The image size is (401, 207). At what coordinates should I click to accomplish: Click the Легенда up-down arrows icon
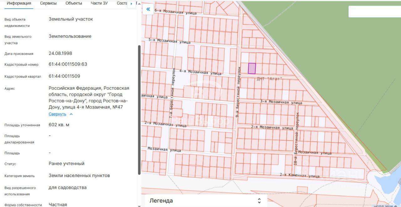(259, 200)
